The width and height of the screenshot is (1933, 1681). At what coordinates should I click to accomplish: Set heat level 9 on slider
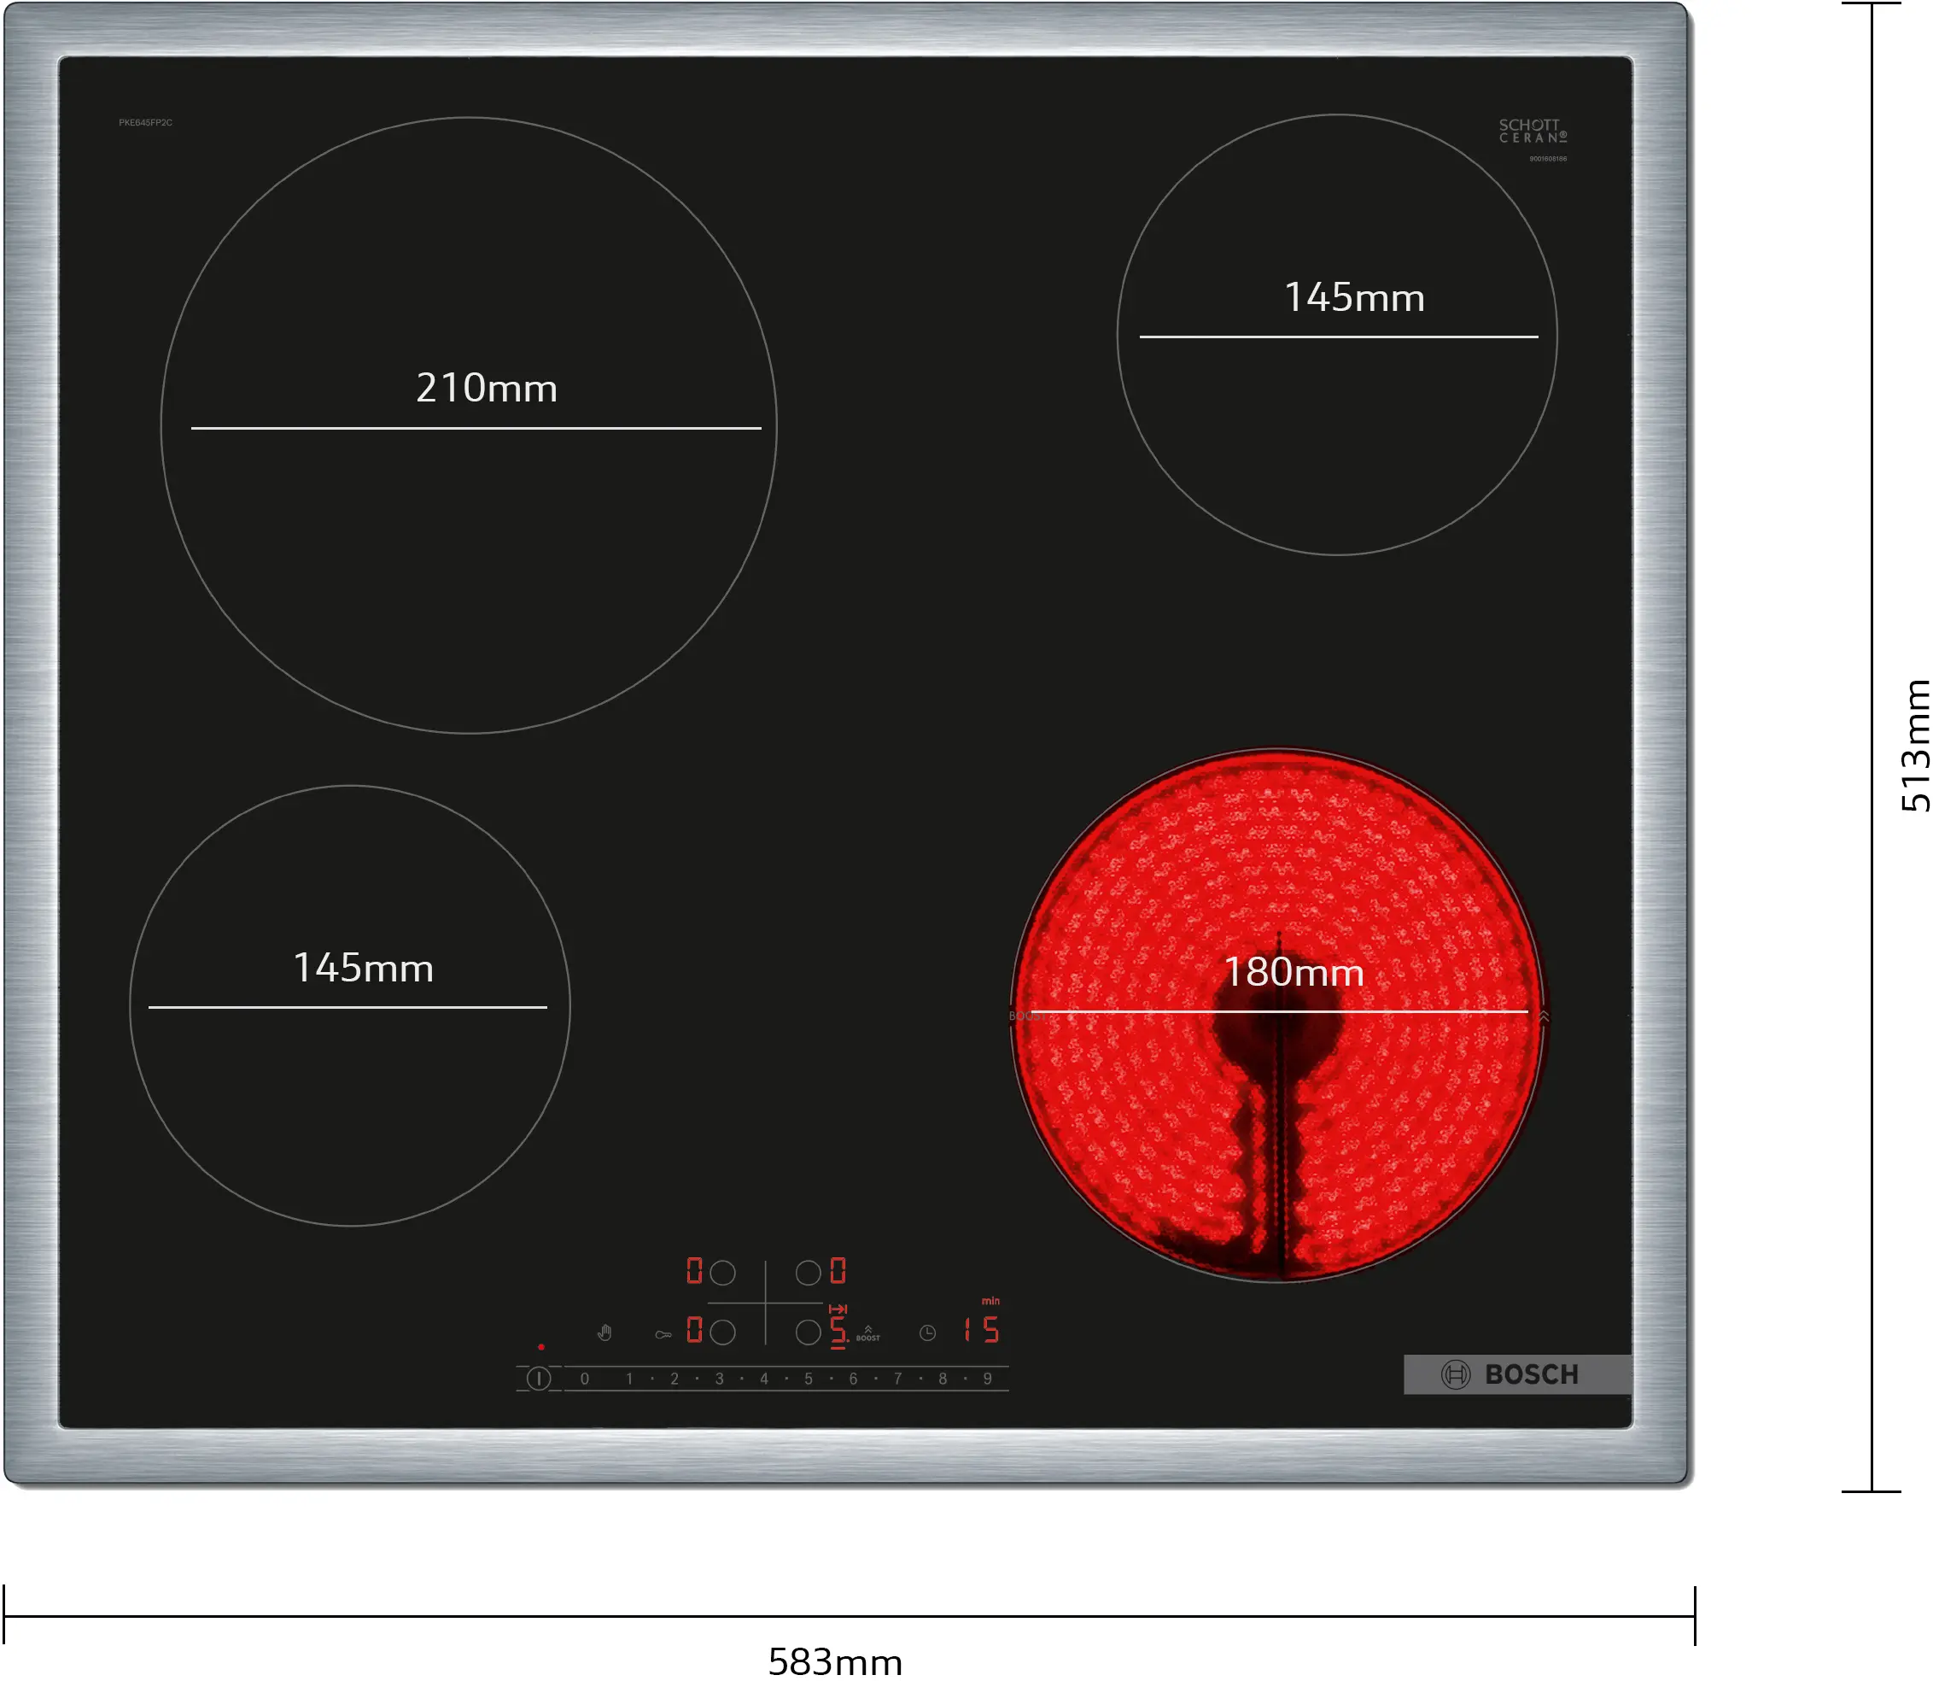987,1379
